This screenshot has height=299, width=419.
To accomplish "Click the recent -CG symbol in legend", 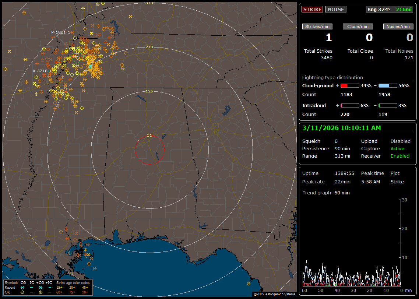I will 22,287.
